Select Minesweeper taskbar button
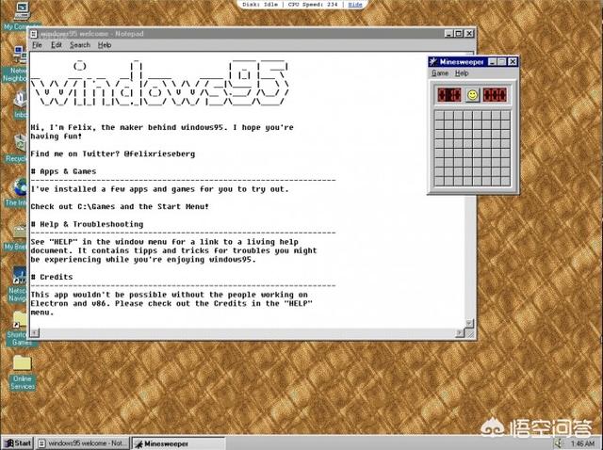Viewport: 603px width, 450px height. (178, 443)
